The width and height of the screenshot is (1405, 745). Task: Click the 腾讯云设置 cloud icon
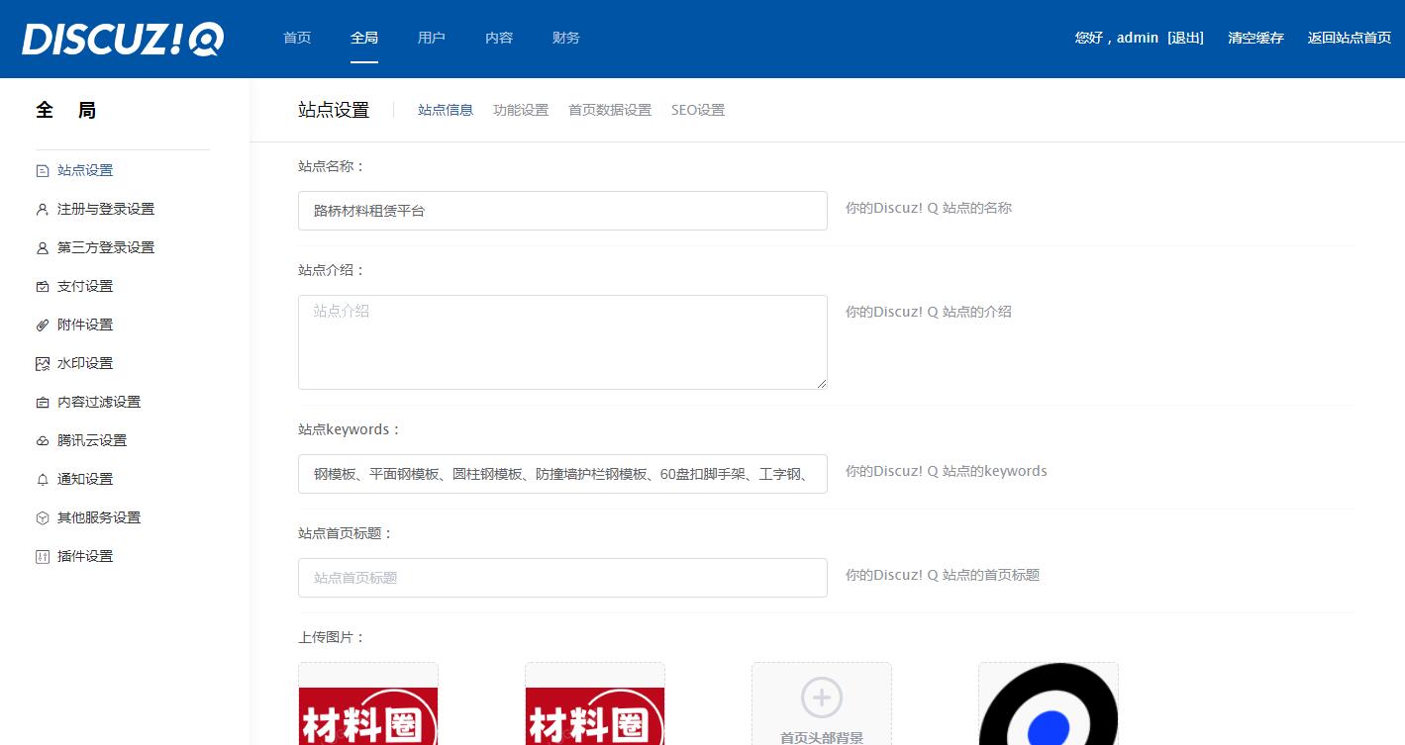(43, 441)
